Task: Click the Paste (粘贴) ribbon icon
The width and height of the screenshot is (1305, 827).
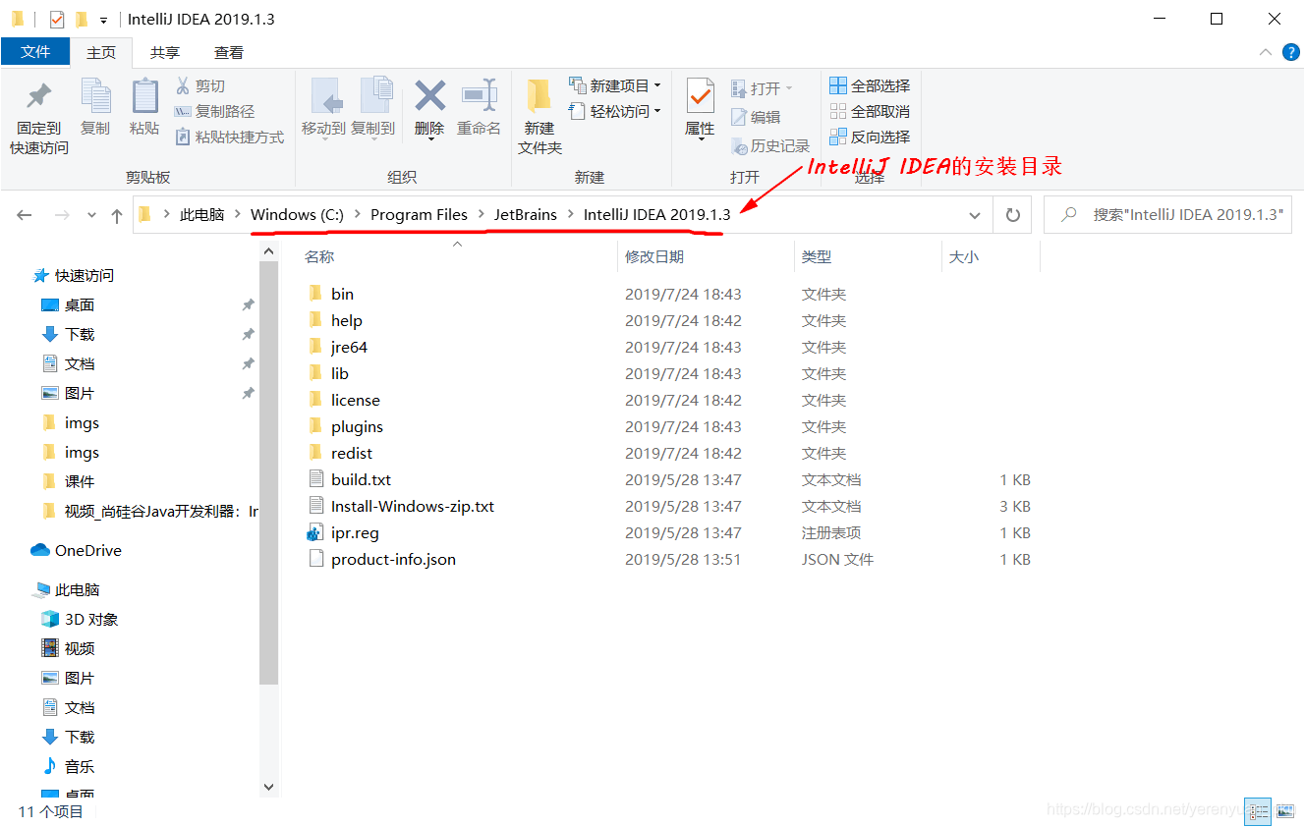Action: point(144,96)
